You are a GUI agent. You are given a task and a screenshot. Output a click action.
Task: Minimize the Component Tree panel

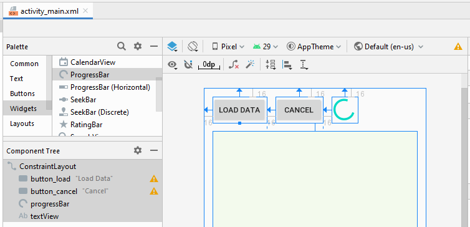click(x=154, y=150)
